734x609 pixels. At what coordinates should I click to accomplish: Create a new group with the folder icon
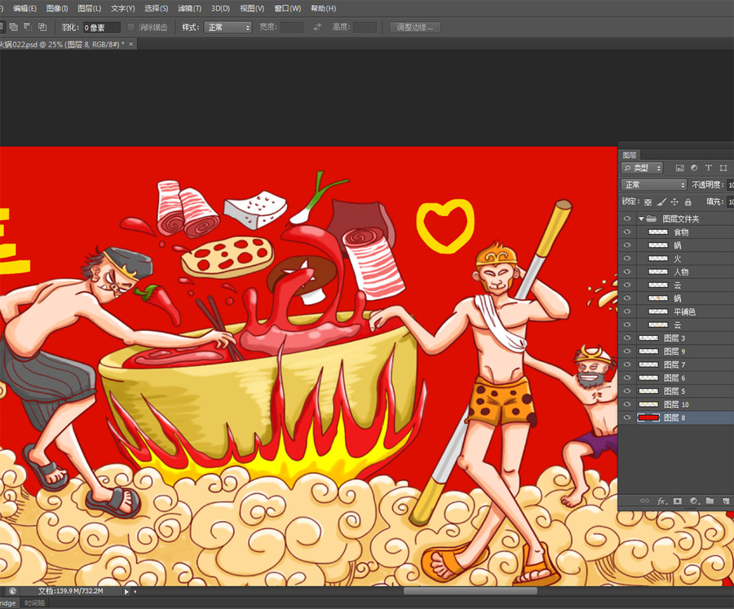(710, 501)
